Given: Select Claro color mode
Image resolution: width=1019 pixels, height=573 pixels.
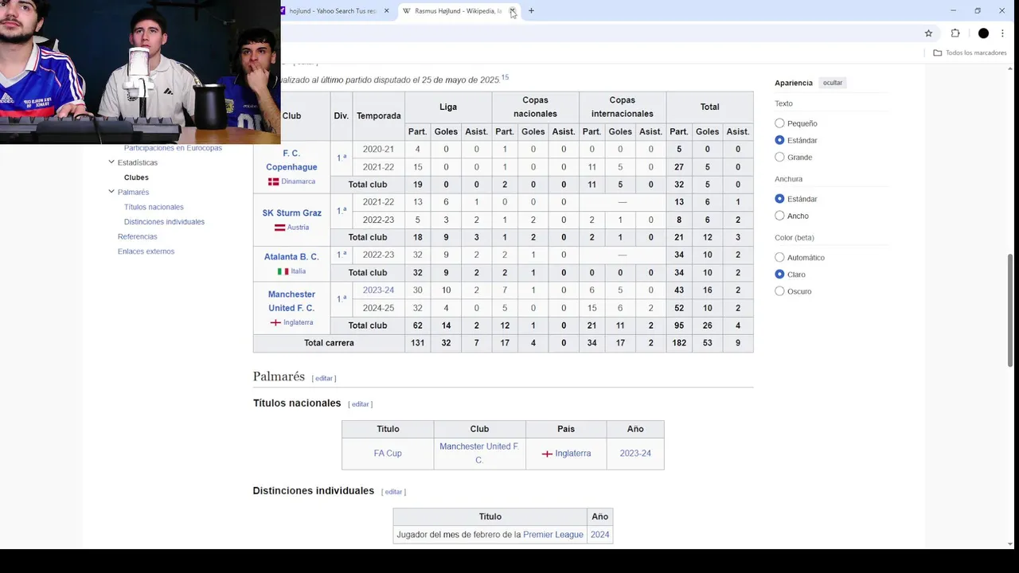Looking at the screenshot, I should pyautogui.click(x=779, y=274).
